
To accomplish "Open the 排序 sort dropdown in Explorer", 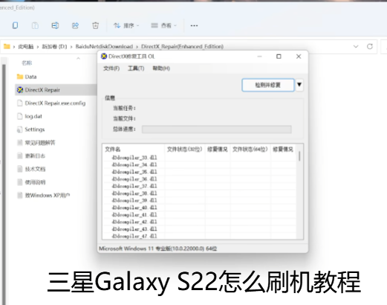I will coord(126,25).
